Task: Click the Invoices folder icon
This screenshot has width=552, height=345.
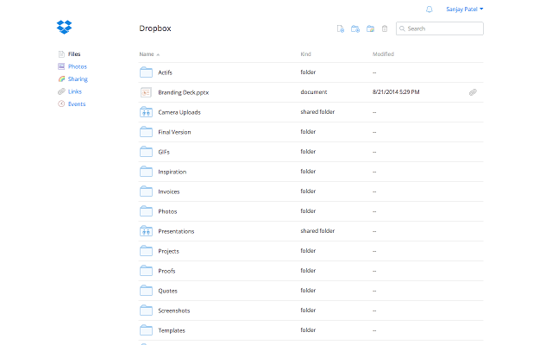Action: click(x=146, y=191)
